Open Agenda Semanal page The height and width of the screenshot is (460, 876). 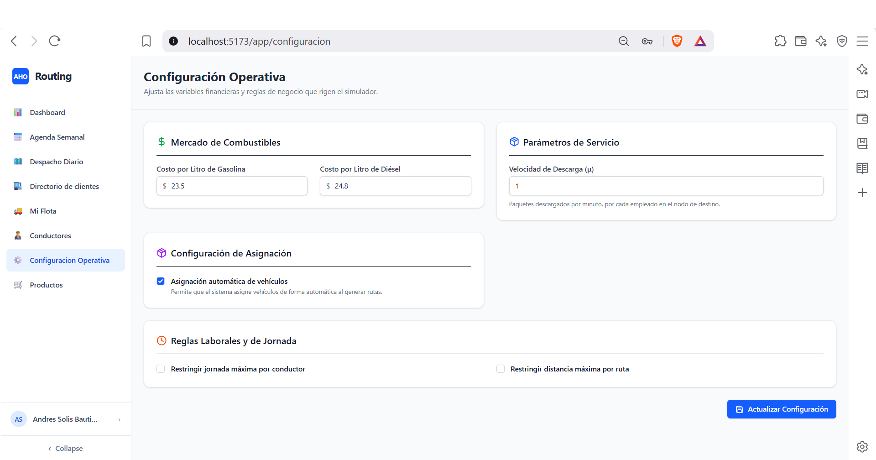66,137
